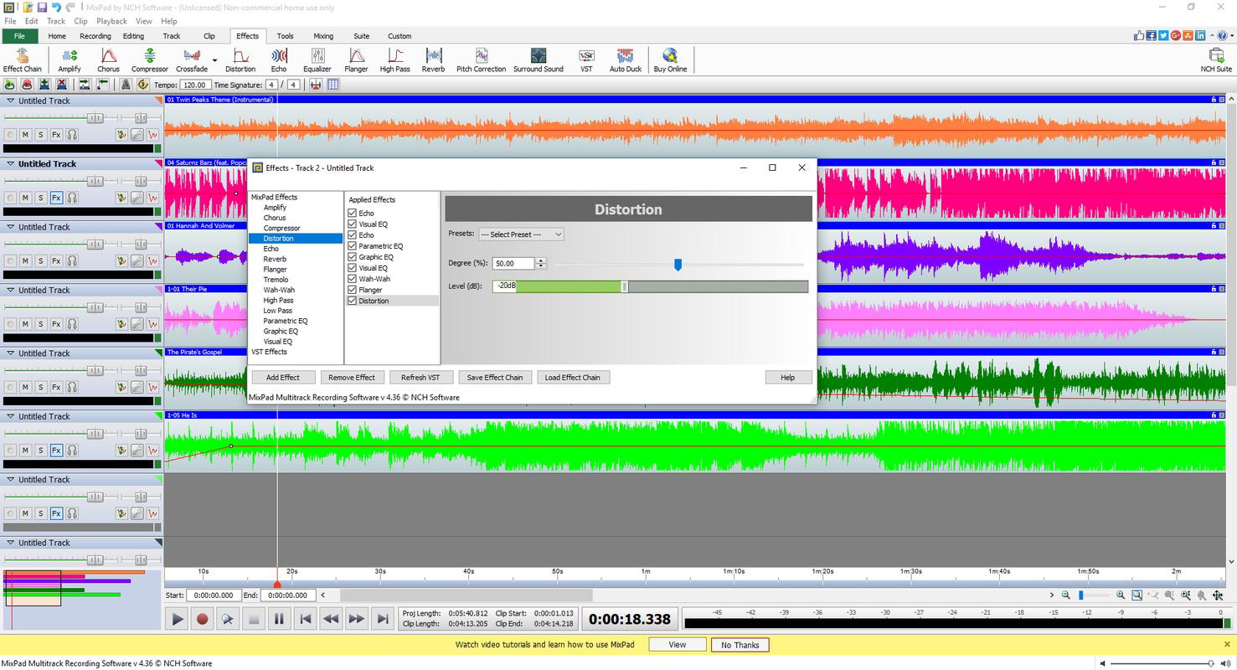Open the Compressor effect in ribbon

(149, 59)
